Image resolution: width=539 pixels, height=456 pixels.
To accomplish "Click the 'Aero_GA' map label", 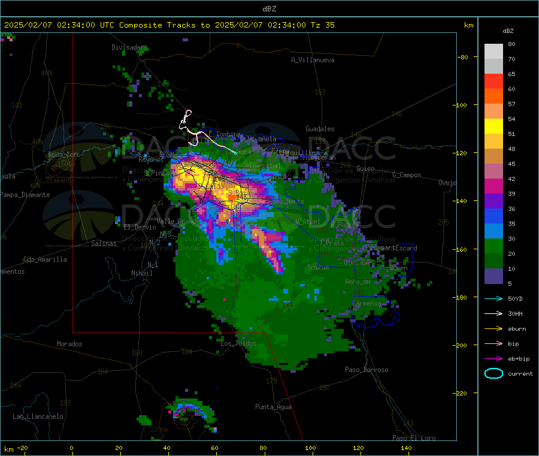I will point(358,282).
